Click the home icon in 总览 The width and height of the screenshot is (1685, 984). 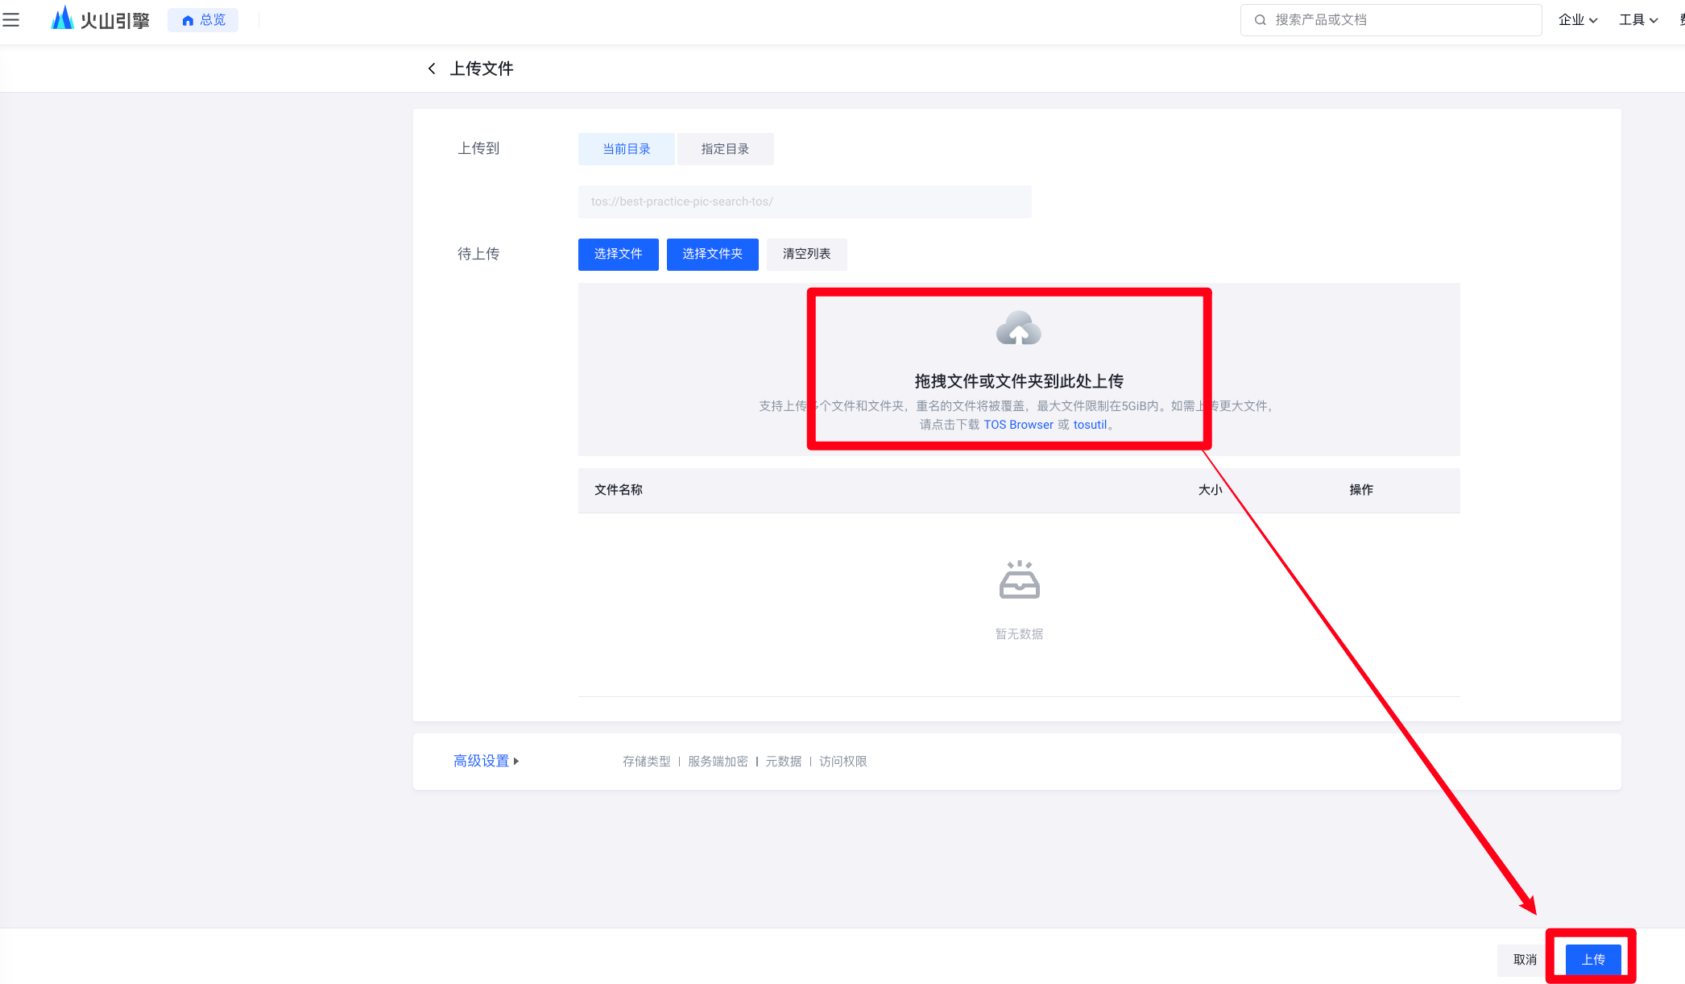pos(188,20)
